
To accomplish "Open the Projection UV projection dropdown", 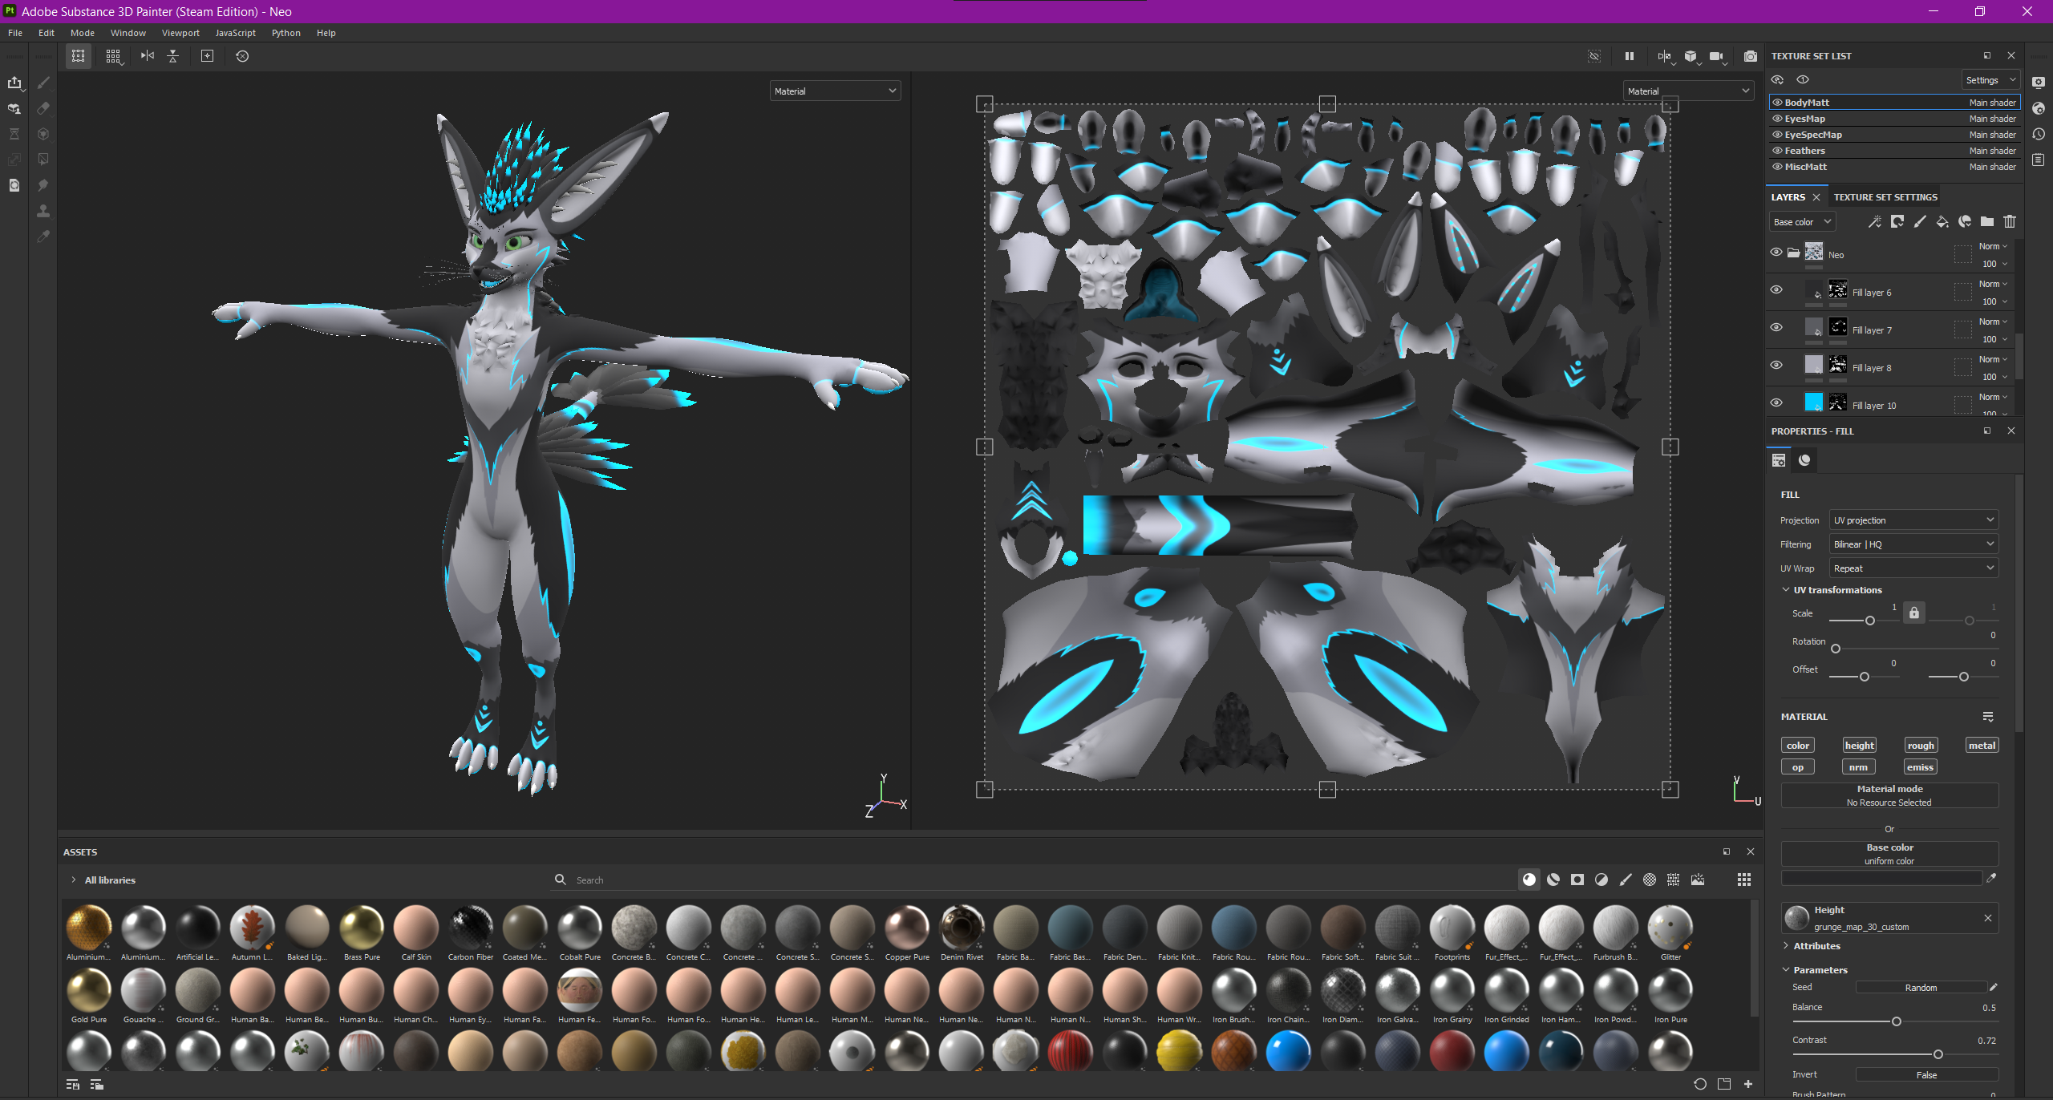I will pyautogui.click(x=1913, y=520).
